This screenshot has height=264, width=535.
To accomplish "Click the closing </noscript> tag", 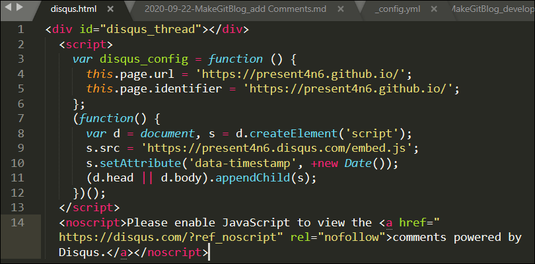I will coord(171,253).
